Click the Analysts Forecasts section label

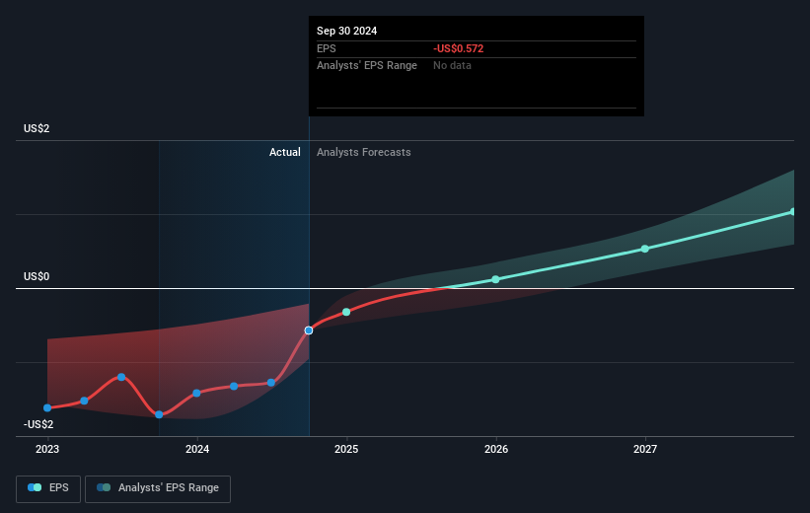(364, 152)
